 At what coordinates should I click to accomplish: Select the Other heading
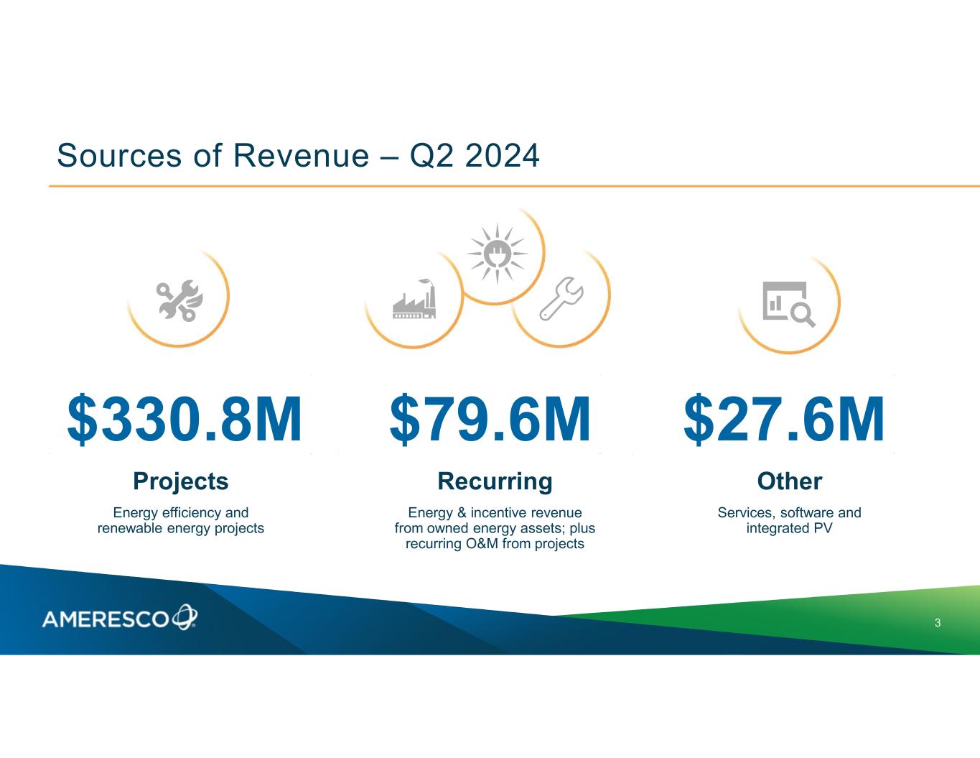[x=789, y=481]
